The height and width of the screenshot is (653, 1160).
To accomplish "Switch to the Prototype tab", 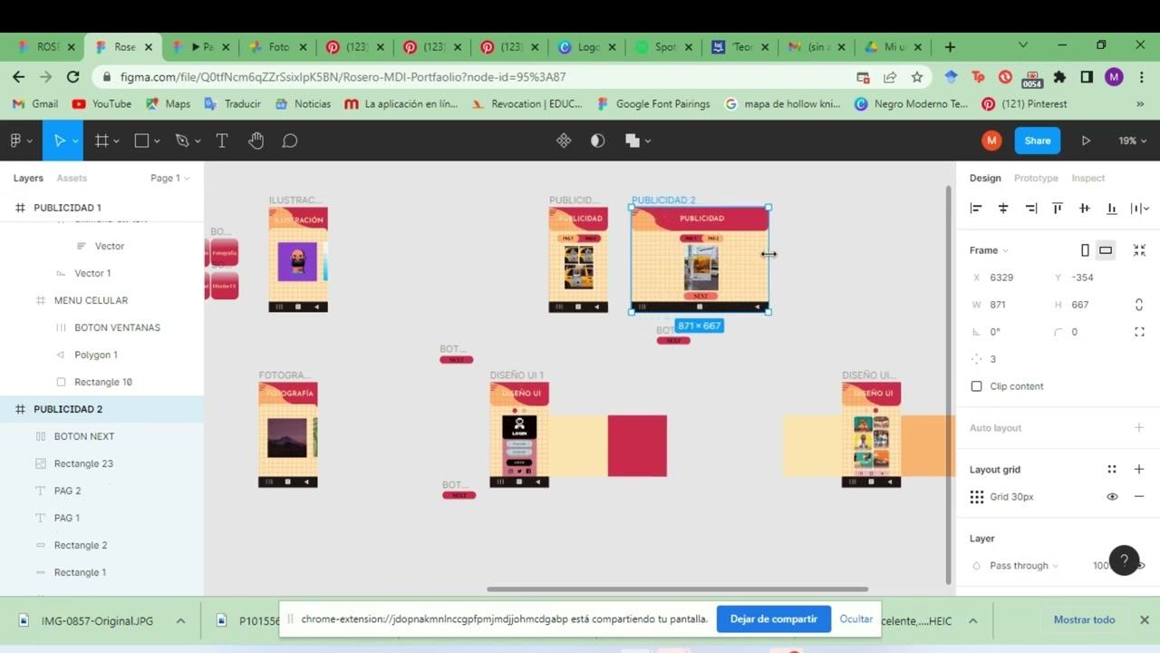I will click(x=1036, y=178).
